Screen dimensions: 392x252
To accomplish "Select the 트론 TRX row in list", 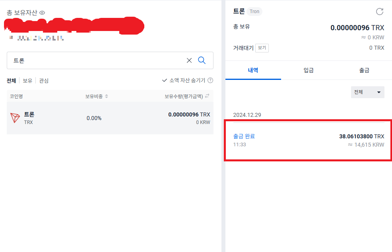I will click(110, 118).
